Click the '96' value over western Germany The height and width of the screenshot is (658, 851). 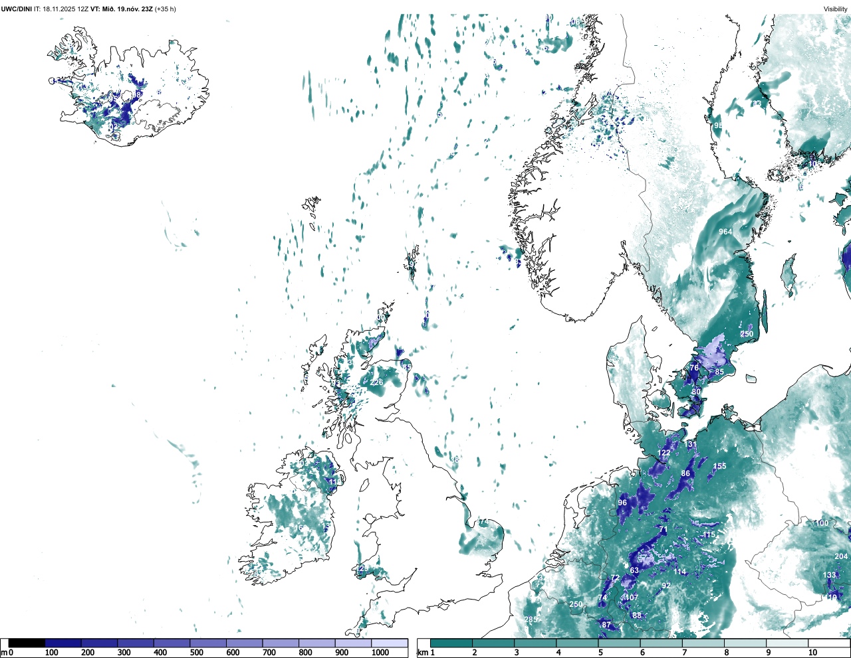[622, 503]
